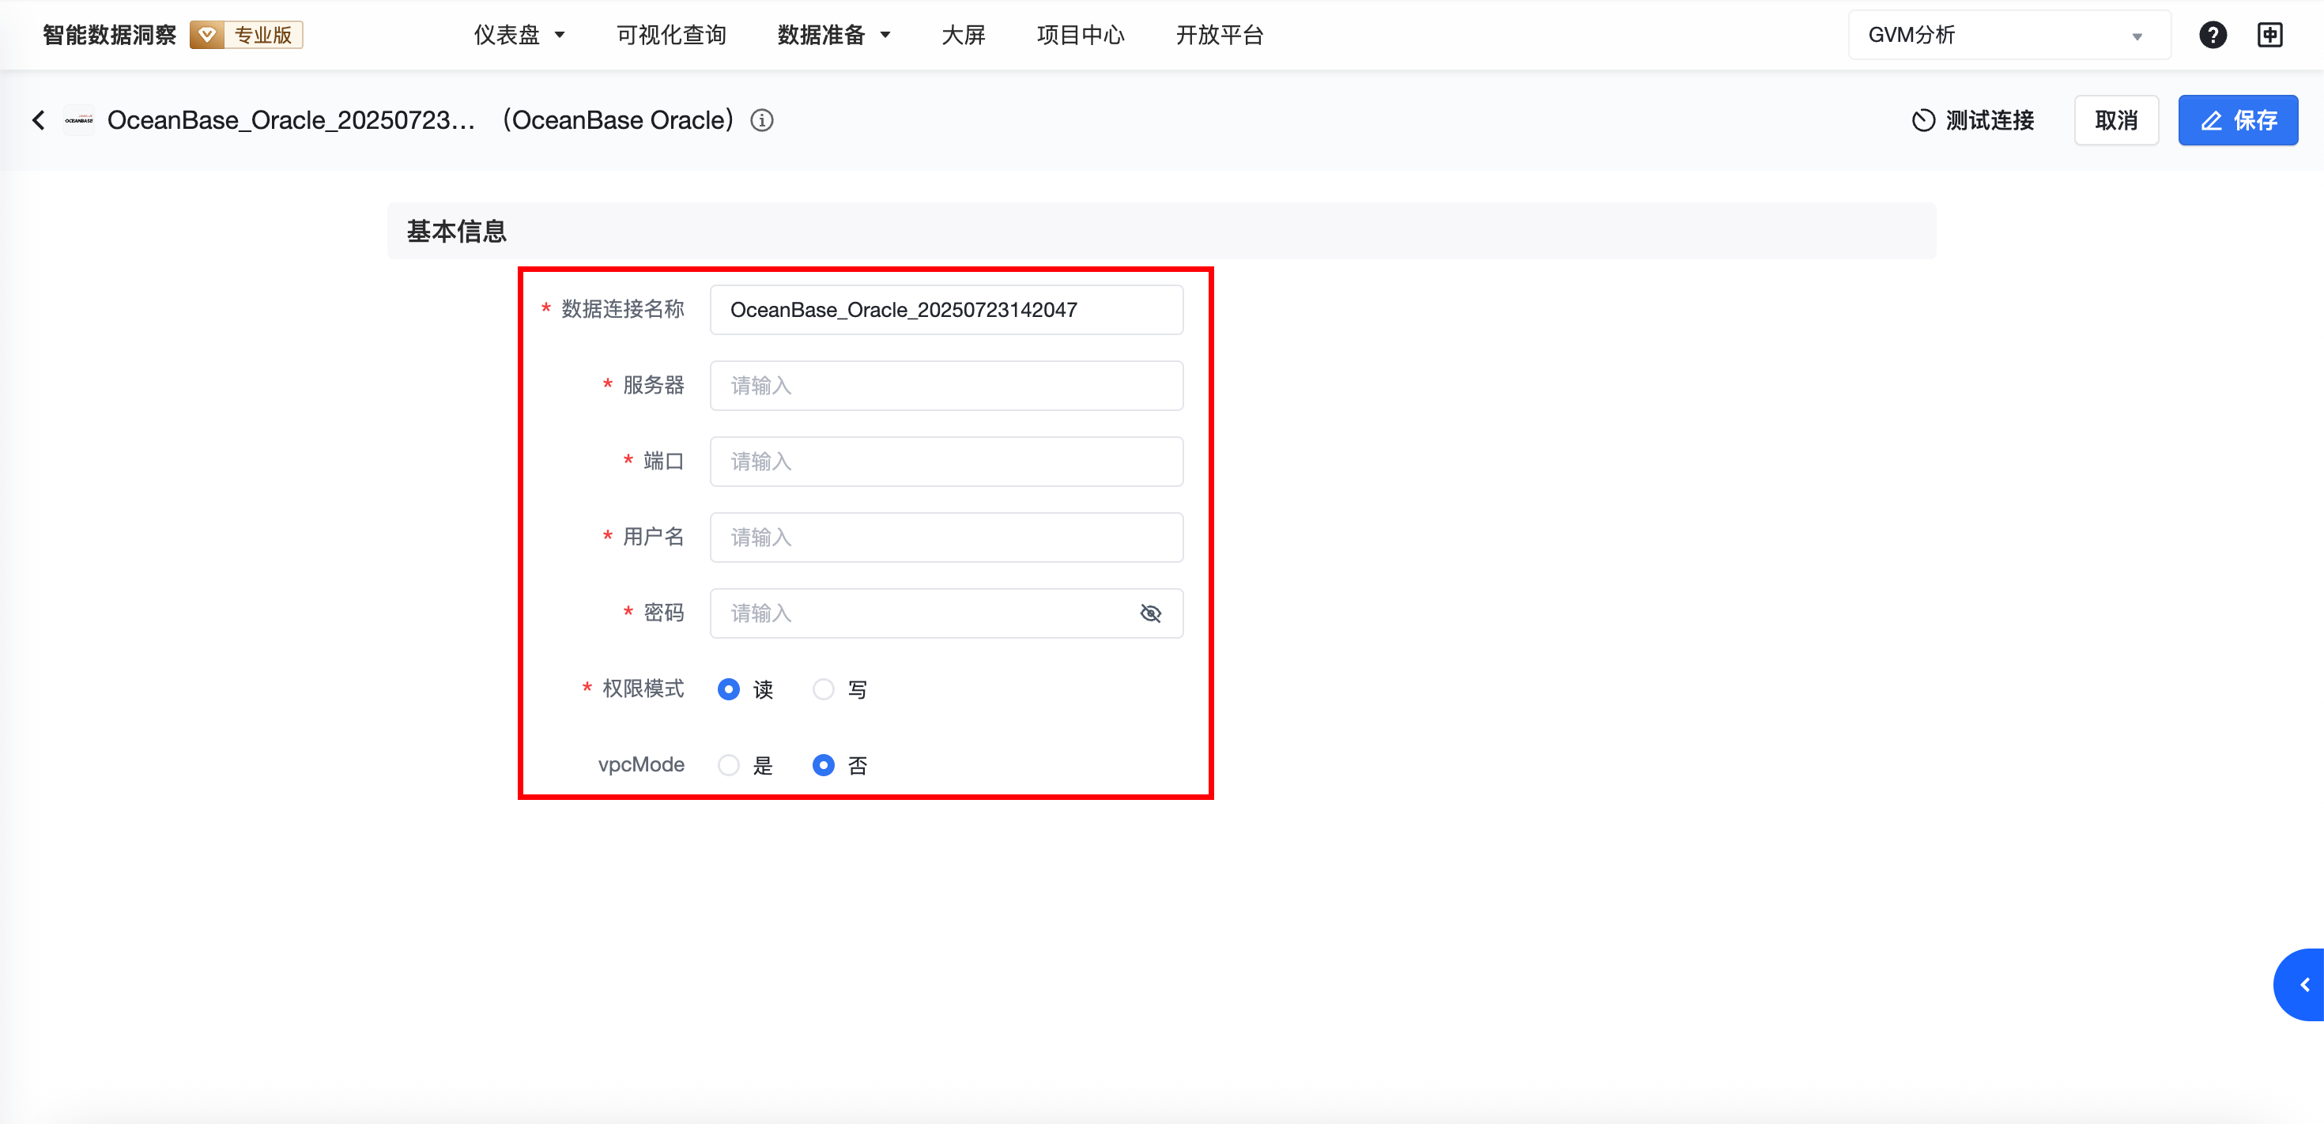
Task: Expand the 仪表盘 menu
Action: pos(519,36)
